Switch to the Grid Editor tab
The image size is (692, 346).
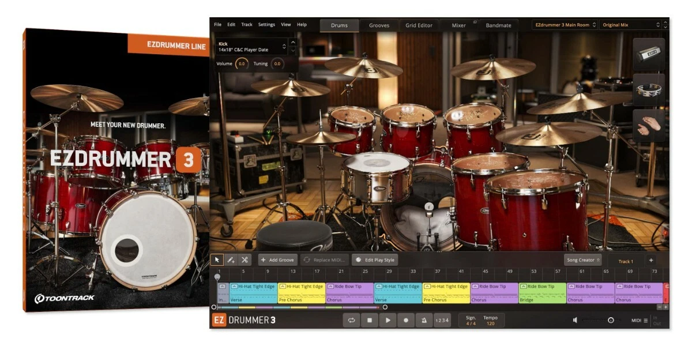click(419, 25)
